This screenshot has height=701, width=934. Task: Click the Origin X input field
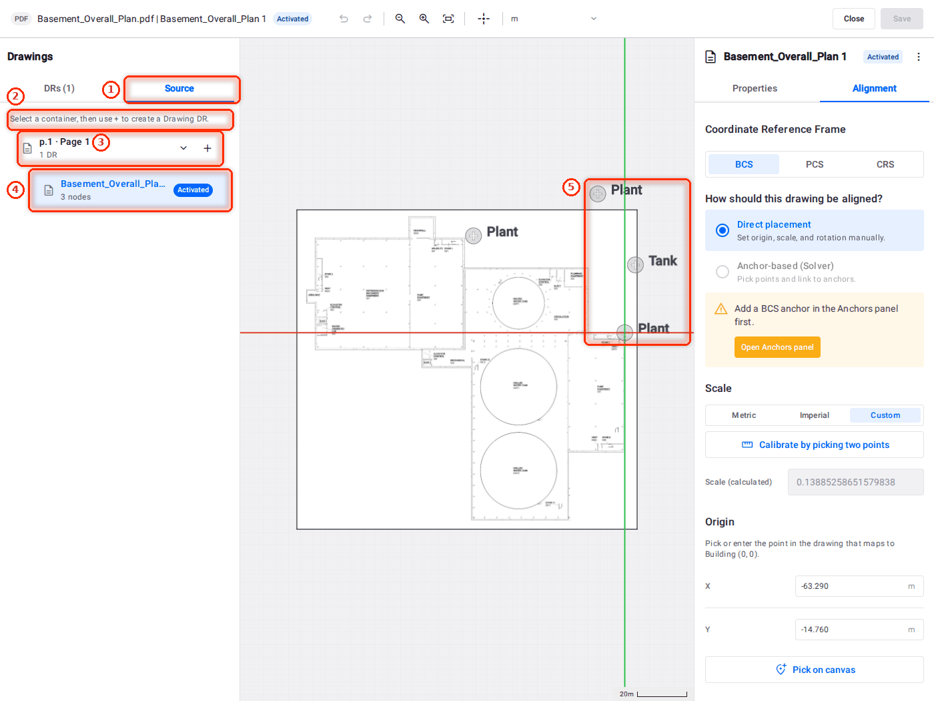(859, 586)
